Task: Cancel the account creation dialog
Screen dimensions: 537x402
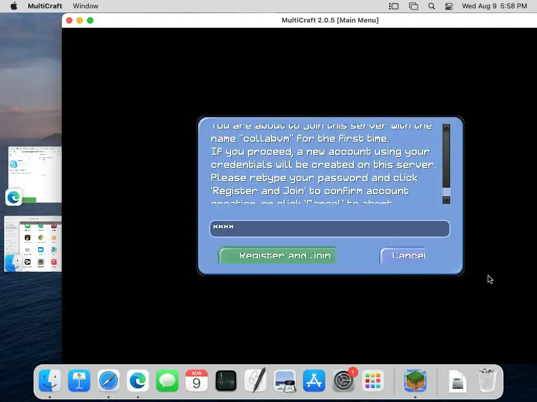Action: click(403, 255)
